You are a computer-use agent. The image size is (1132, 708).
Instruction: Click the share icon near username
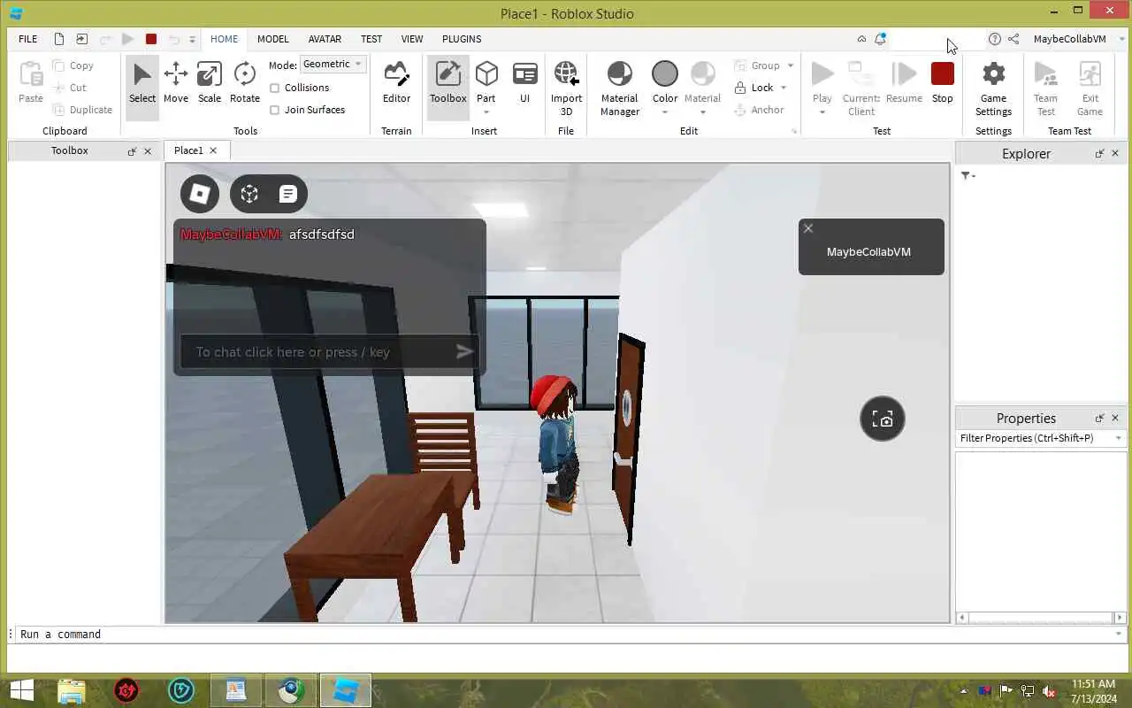pyautogui.click(x=1013, y=39)
